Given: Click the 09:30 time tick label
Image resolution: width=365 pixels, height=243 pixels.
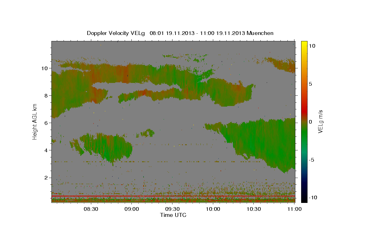Looking at the screenshot, I should tap(172, 209).
